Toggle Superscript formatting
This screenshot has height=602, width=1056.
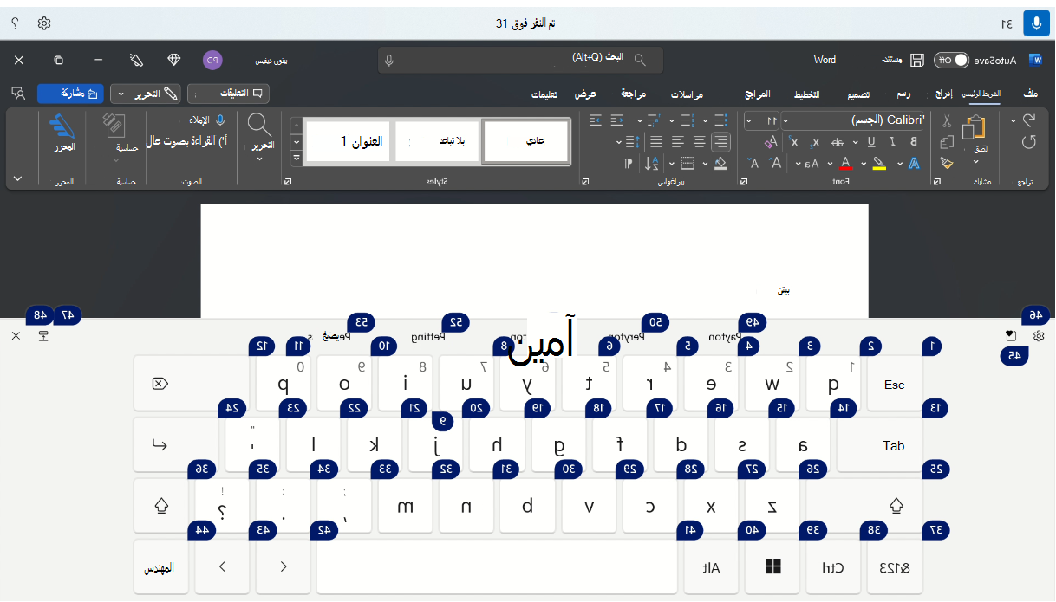pos(793,142)
